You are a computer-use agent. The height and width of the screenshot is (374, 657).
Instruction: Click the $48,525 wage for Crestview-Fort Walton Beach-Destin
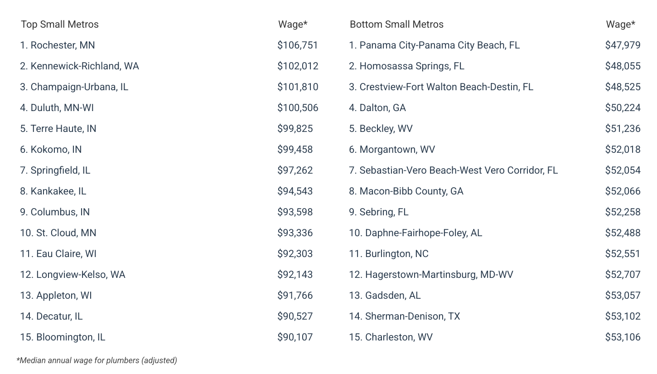(623, 87)
